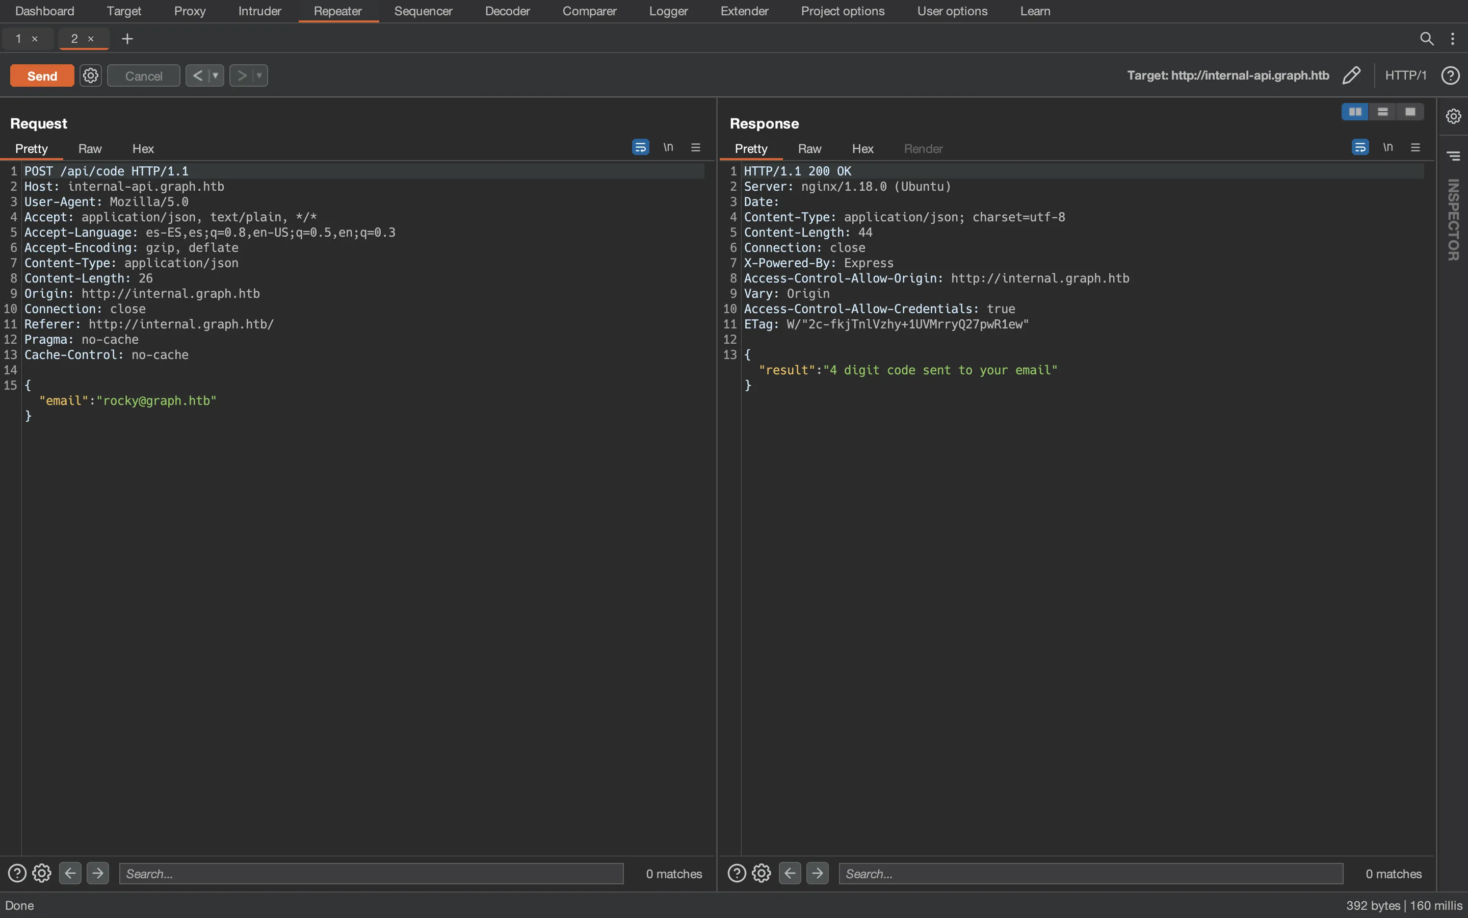The width and height of the screenshot is (1468, 918).
Task: Click the forward navigation arrow in Request
Action: pyautogui.click(x=97, y=873)
